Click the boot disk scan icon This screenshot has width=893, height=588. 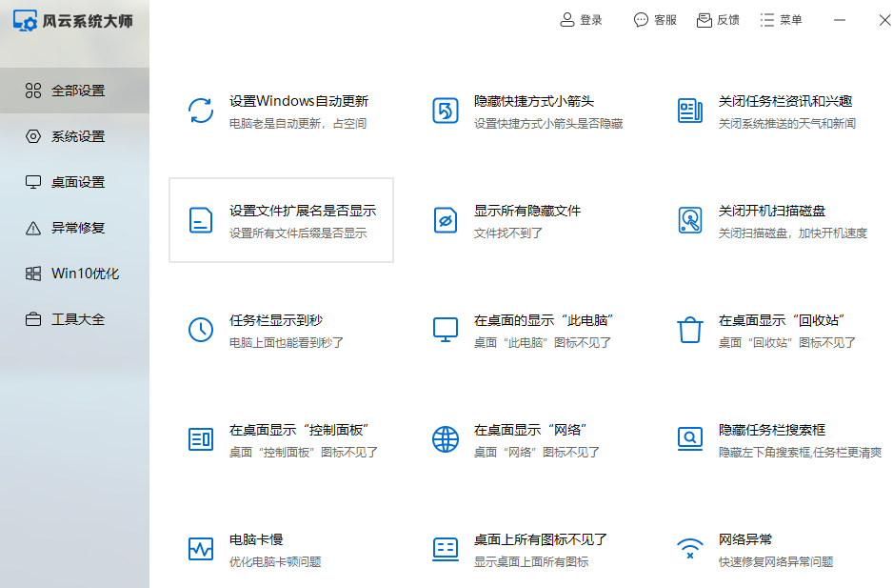pos(689,220)
